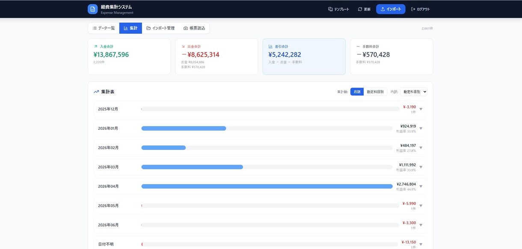Click the 更新 refresh button
The image size is (522, 249).
(x=364, y=9)
